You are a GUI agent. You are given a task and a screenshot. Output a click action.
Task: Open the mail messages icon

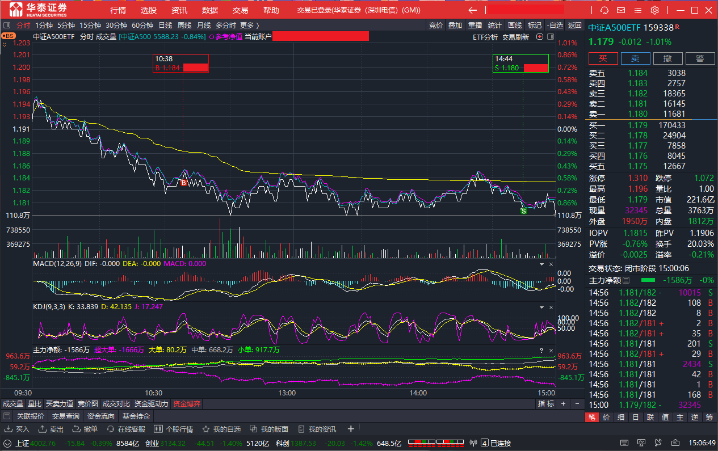pyautogui.click(x=621, y=10)
